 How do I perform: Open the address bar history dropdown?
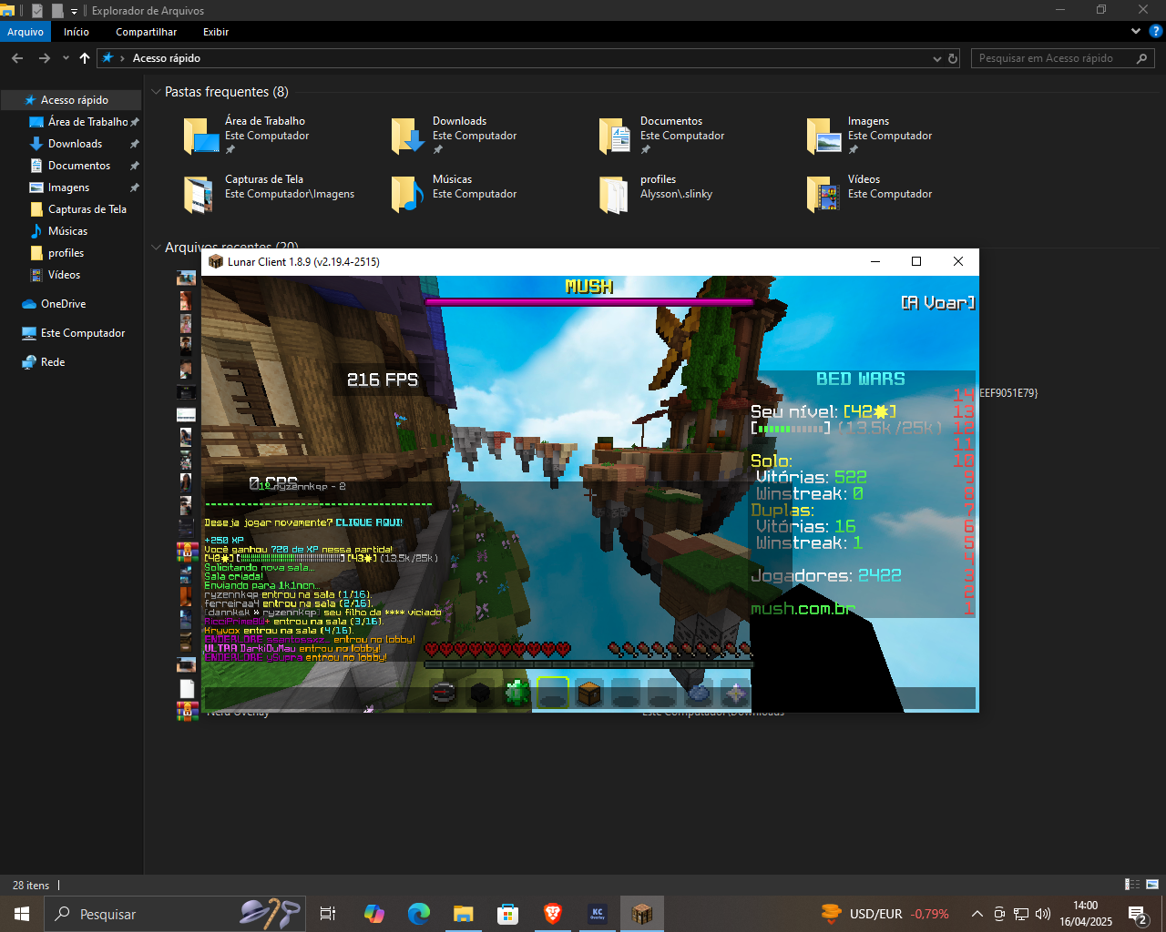[937, 58]
